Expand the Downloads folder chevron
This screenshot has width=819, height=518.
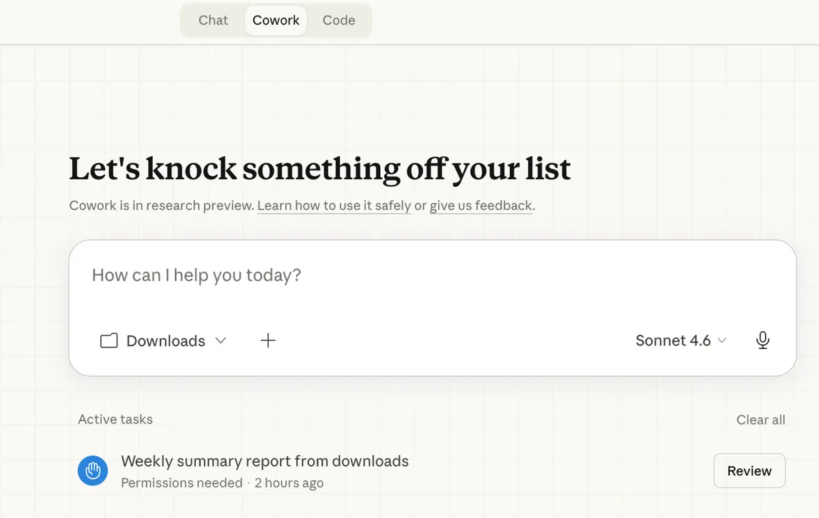[x=220, y=340]
